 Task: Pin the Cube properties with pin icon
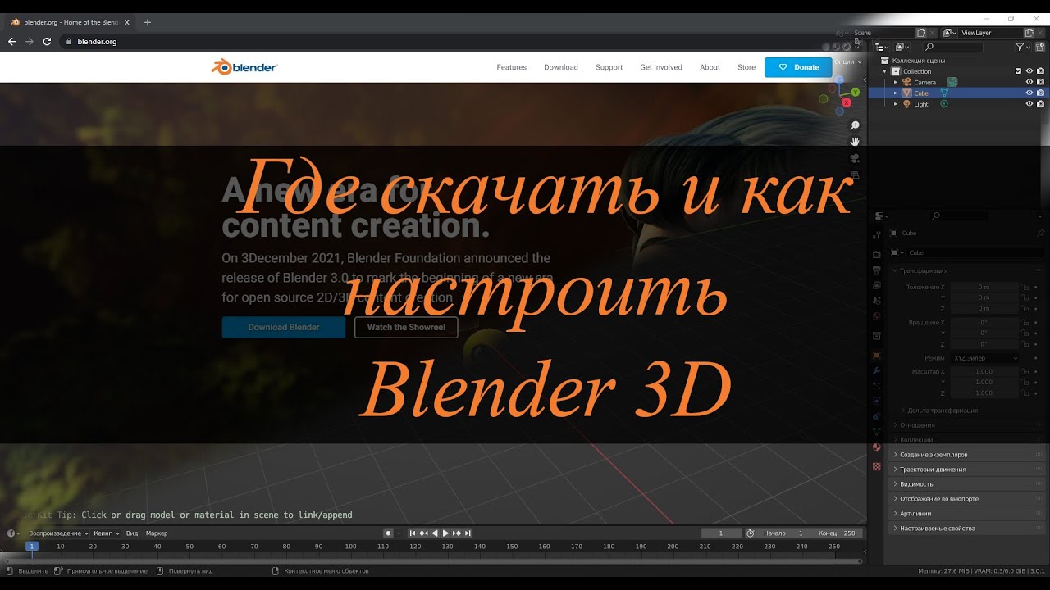(x=1041, y=234)
